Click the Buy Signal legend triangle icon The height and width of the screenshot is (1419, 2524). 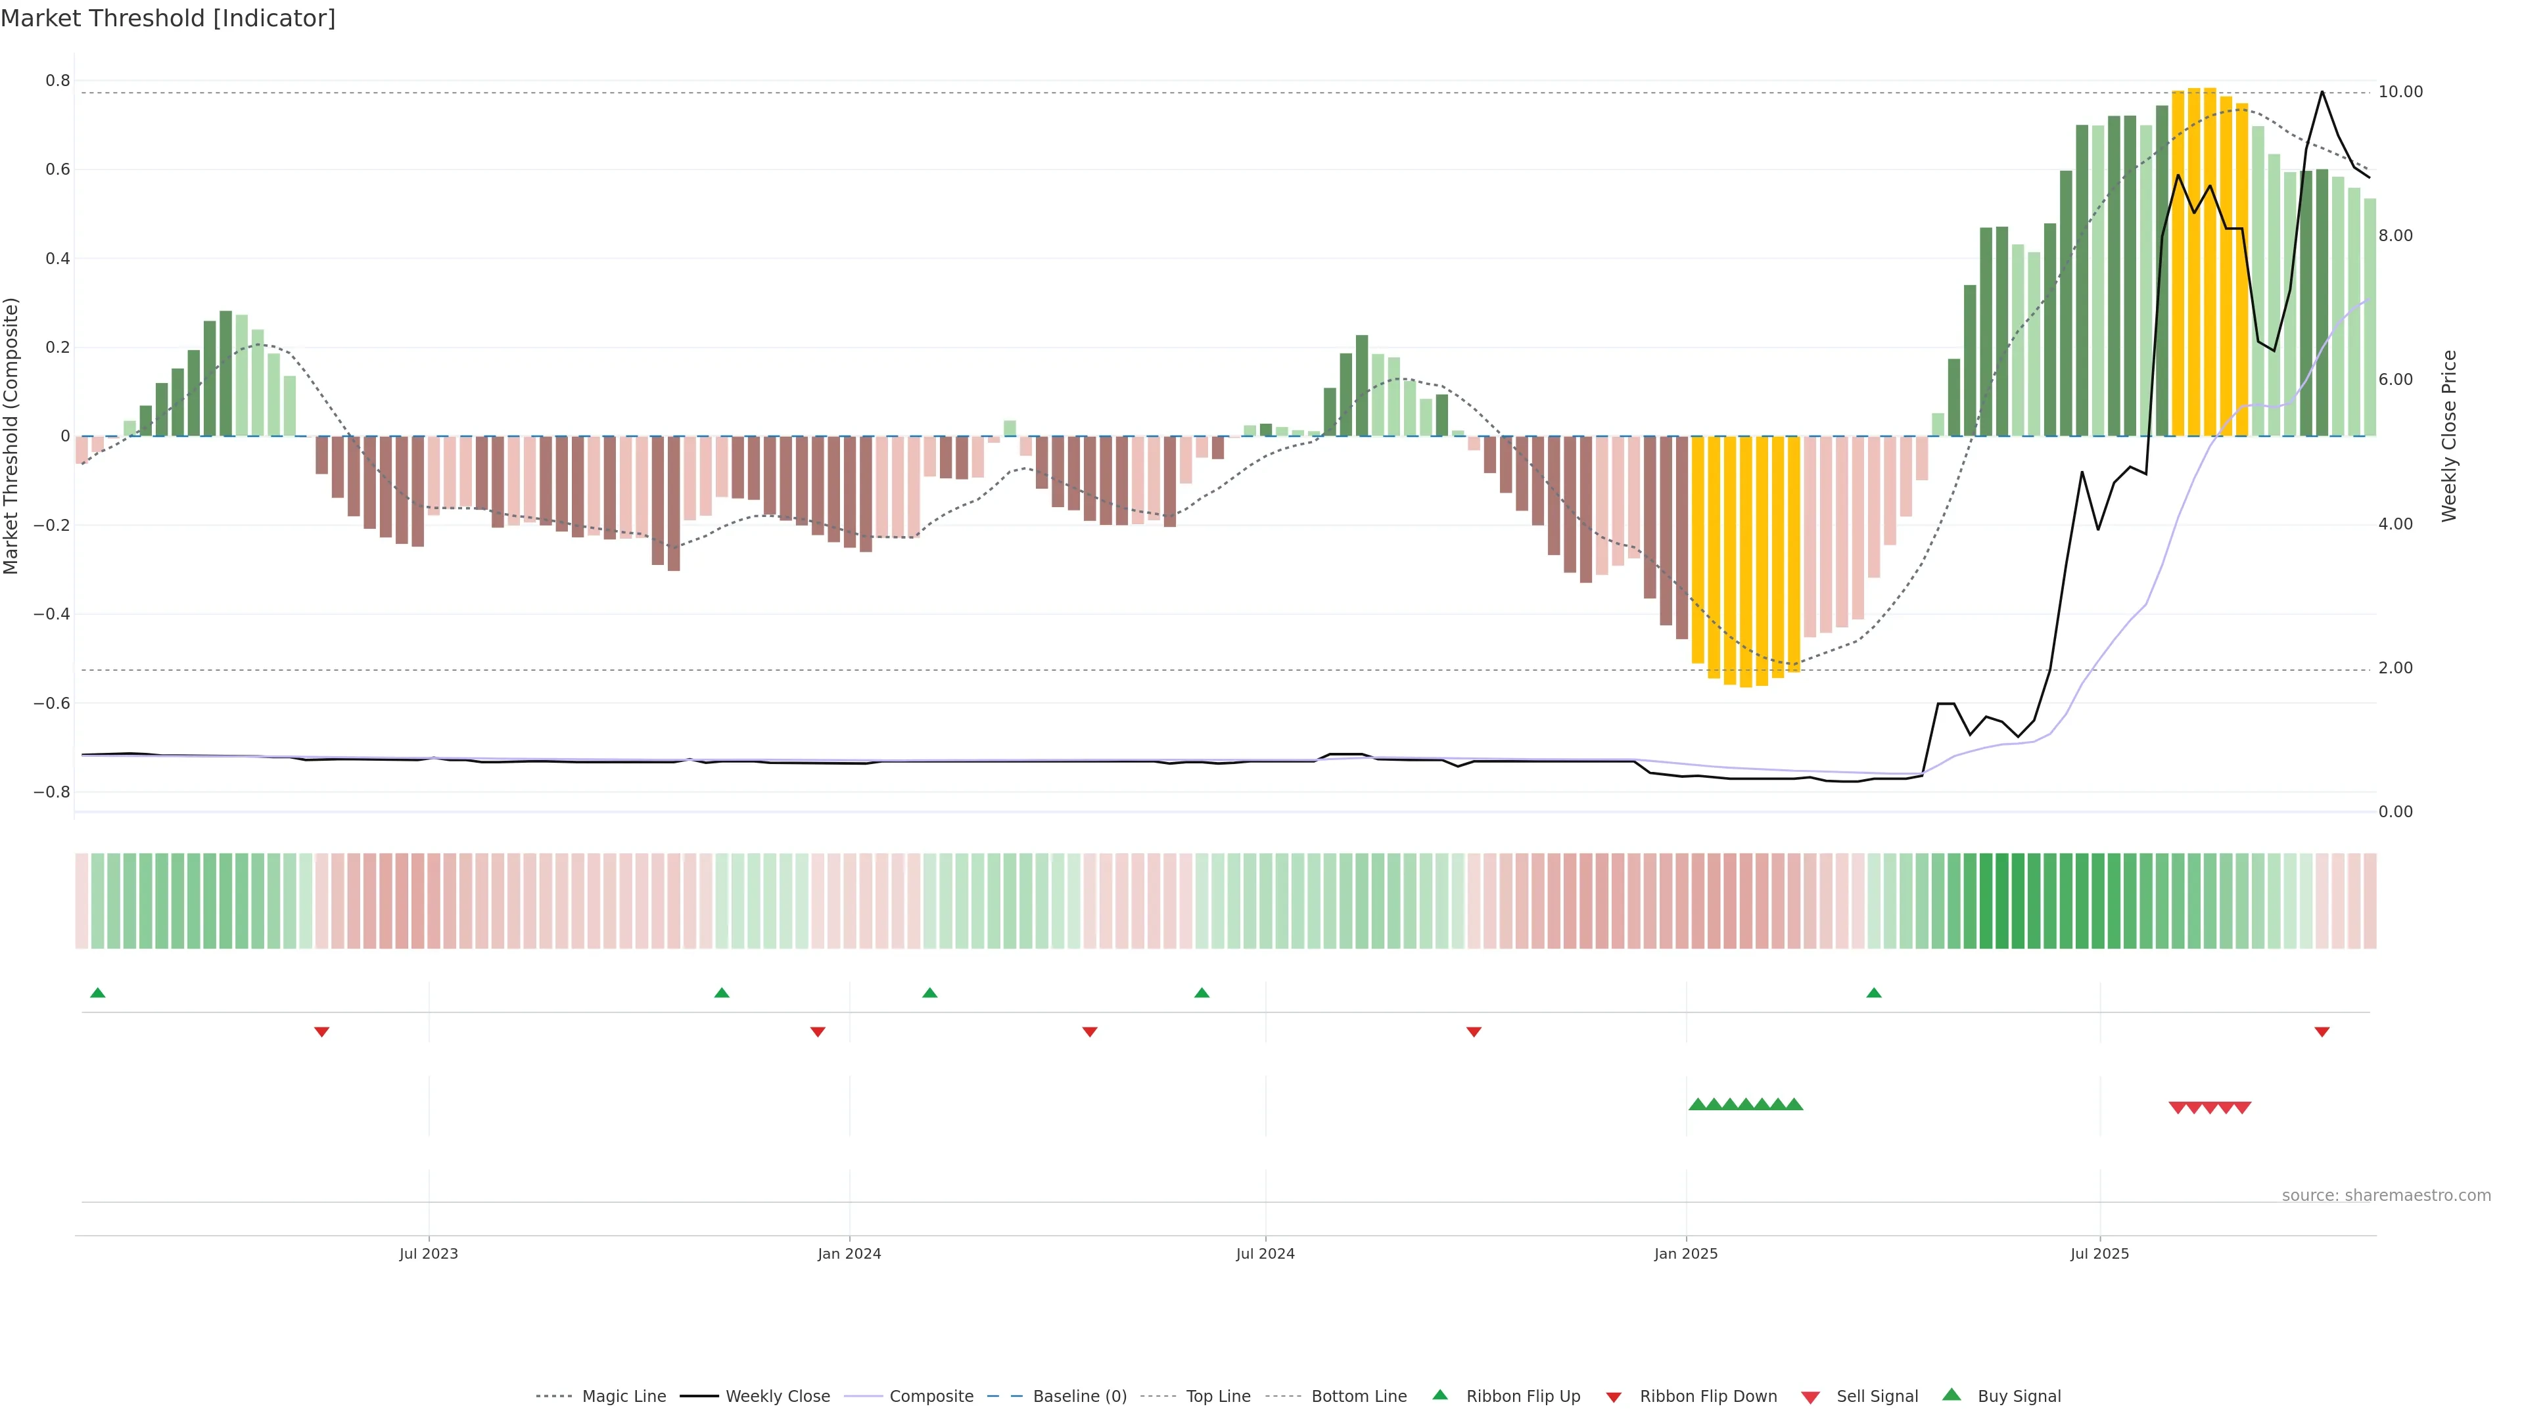[x=1951, y=1395]
